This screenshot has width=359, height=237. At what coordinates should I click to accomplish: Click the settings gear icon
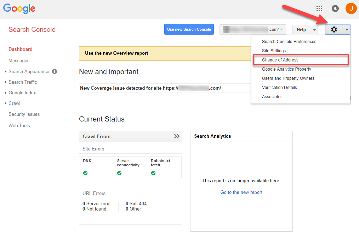coord(334,29)
